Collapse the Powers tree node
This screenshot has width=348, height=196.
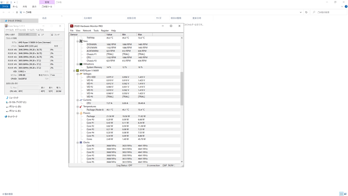tap(78, 113)
